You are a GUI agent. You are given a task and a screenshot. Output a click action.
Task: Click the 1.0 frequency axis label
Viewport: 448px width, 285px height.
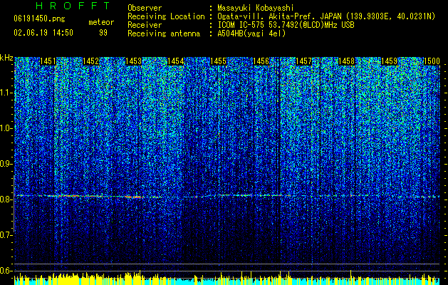coord(6,128)
